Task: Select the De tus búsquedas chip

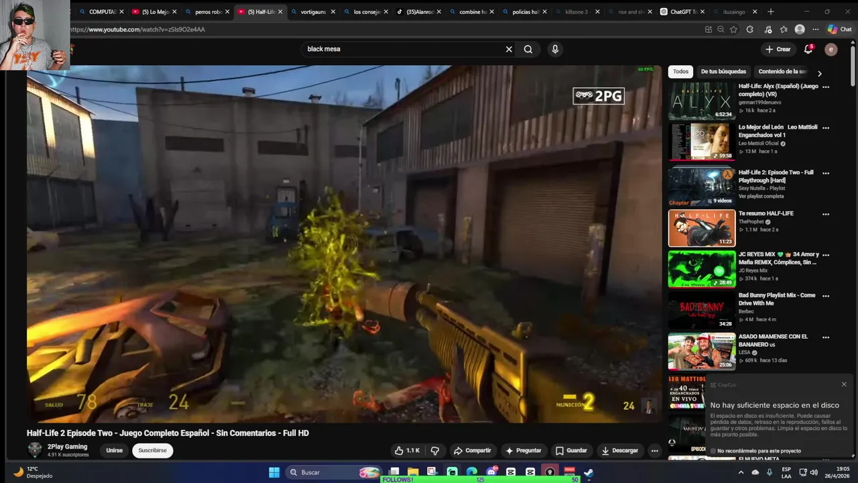Action: [x=723, y=72]
